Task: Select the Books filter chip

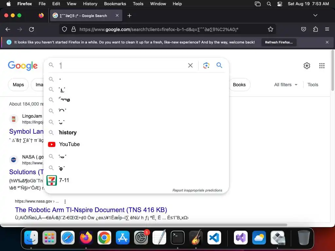Action: click(x=239, y=85)
